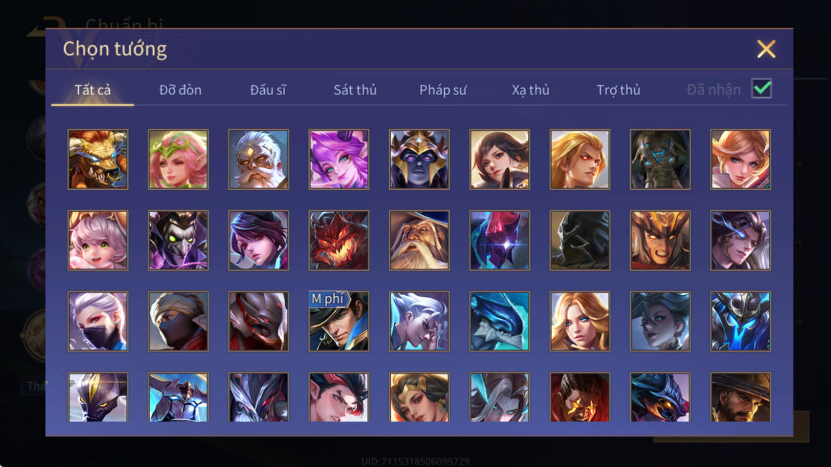Open the 'Sát thủ' tab
The image size is (831, 467).
(355, 90)
